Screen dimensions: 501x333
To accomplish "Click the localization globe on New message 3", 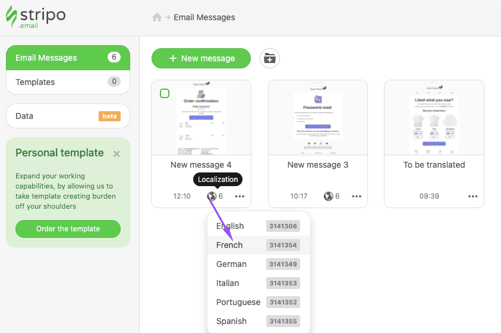I will [328, 196].
